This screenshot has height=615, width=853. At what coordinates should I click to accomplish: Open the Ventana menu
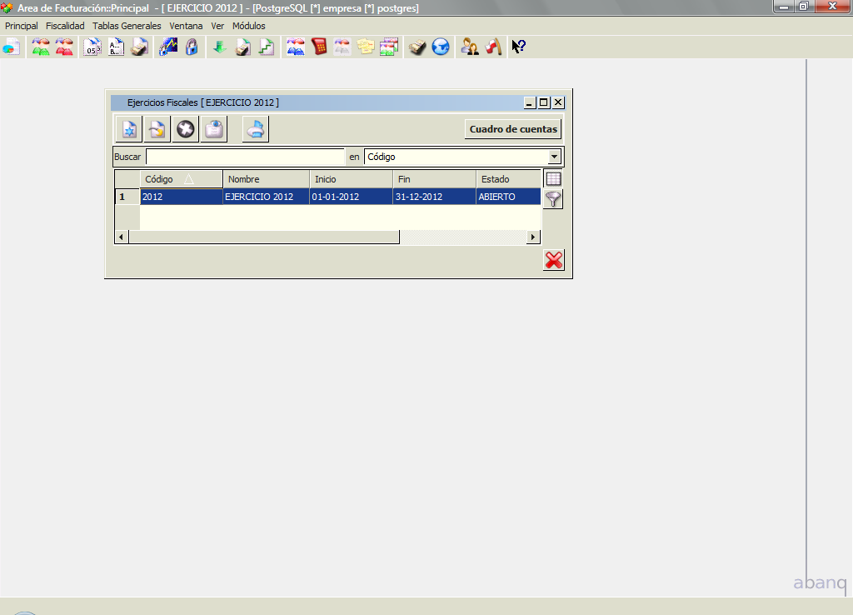point(186,26)
